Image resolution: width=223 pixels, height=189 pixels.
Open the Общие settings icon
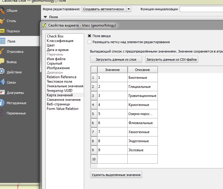point(2,11)
